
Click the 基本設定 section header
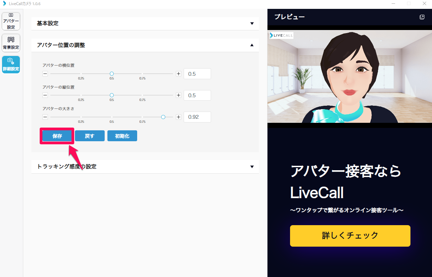click(x=145, y=24)
